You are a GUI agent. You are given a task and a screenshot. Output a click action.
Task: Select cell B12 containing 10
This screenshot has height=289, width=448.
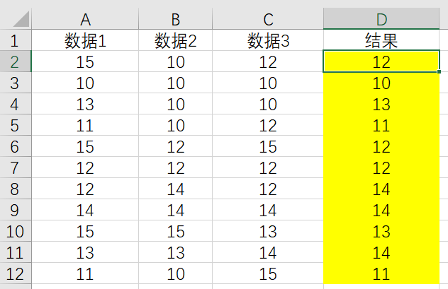coord(176,273)
